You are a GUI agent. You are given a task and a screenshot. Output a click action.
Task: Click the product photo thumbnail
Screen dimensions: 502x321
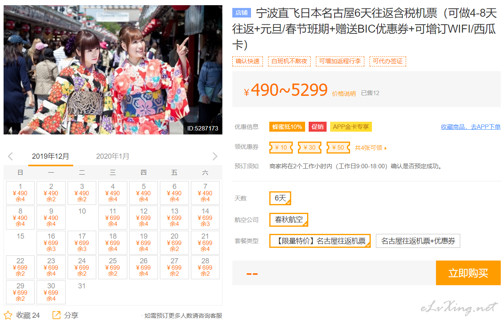(113, 70)
